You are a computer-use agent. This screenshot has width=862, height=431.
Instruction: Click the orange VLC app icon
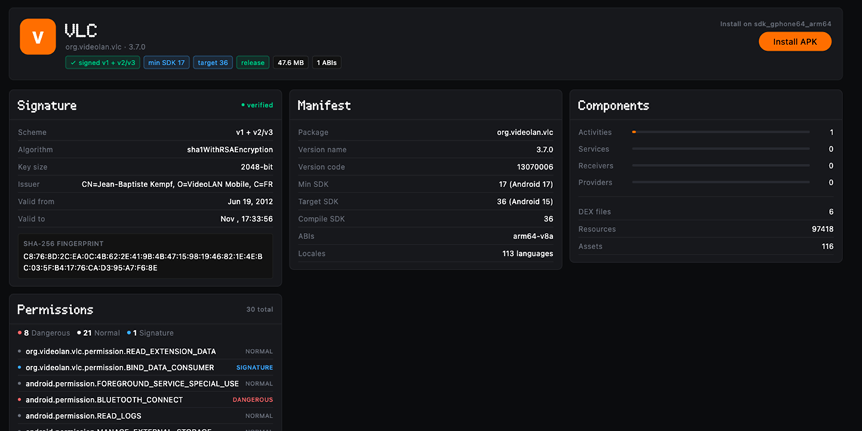pyautogui.click(x=38, y=36)
